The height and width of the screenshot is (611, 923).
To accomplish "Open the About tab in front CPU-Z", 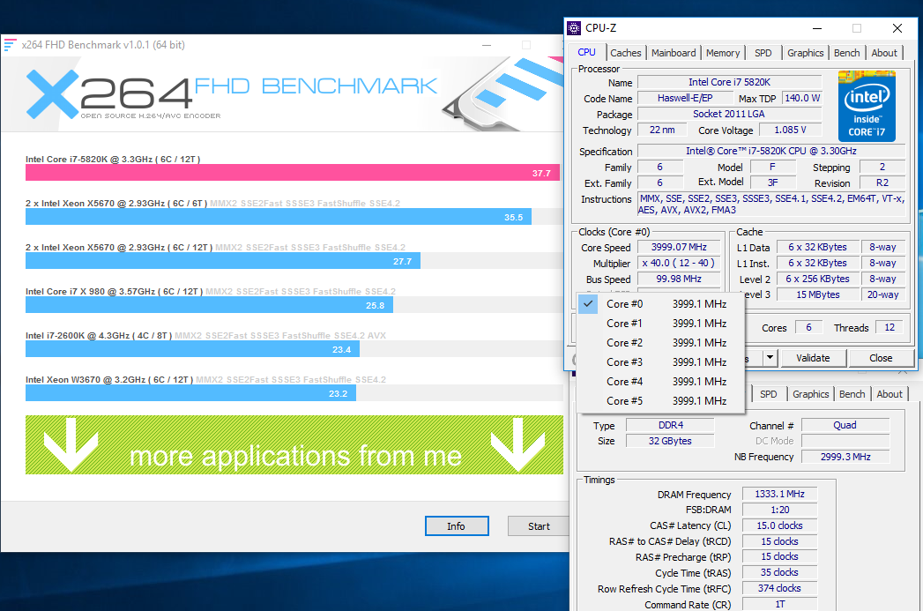I will 884,53.
